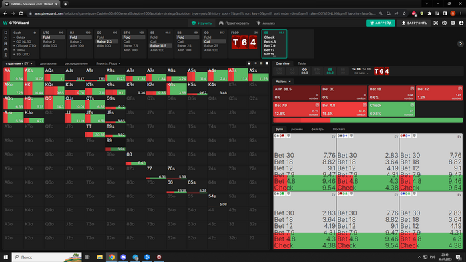Open browser tab search chevron
The height and width of the screenshot is (262, 466).
(x=427, y=4)
